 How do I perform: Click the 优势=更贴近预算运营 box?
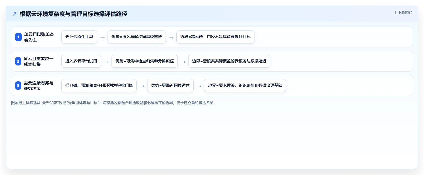point(170,86)
